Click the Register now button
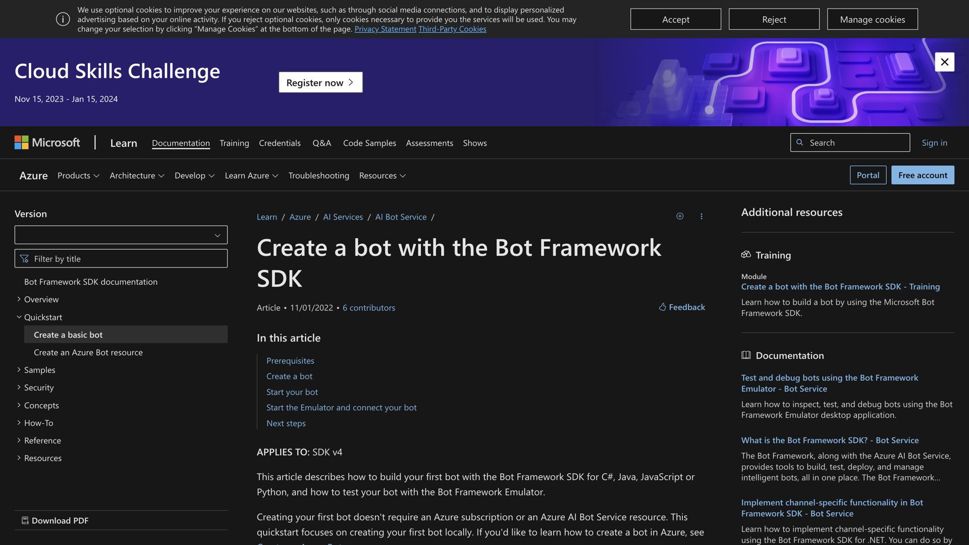This screenshot has height=545, width=969. click(320, 82)
